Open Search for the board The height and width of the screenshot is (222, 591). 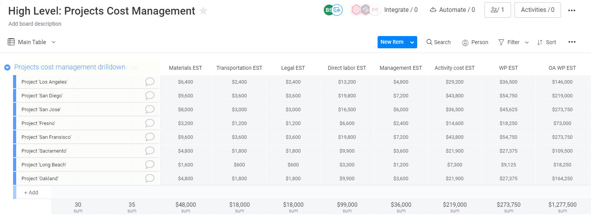point(438,42)
